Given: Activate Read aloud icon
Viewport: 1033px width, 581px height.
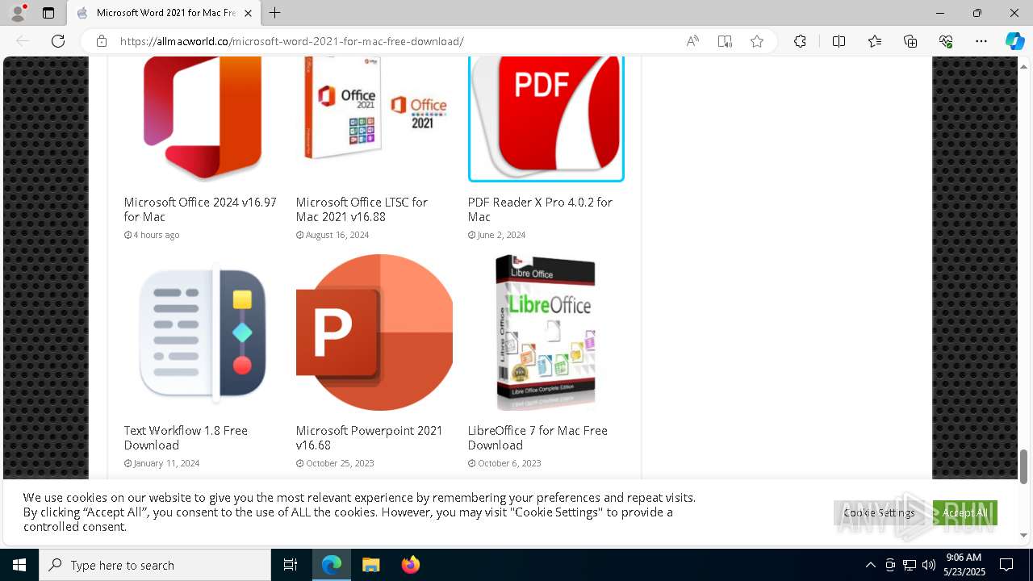Looking at the screenshot, I should point(692,41).
